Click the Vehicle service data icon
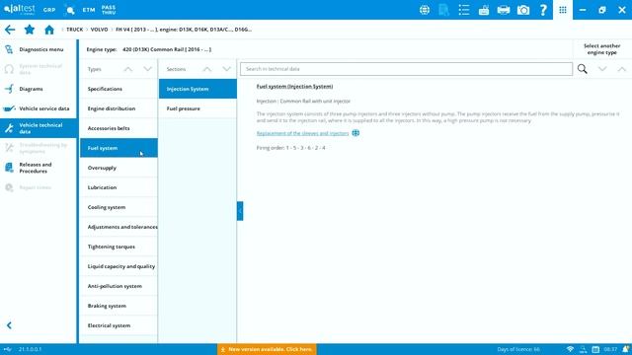Screen dimensions: 632x355 pos(9,108)
